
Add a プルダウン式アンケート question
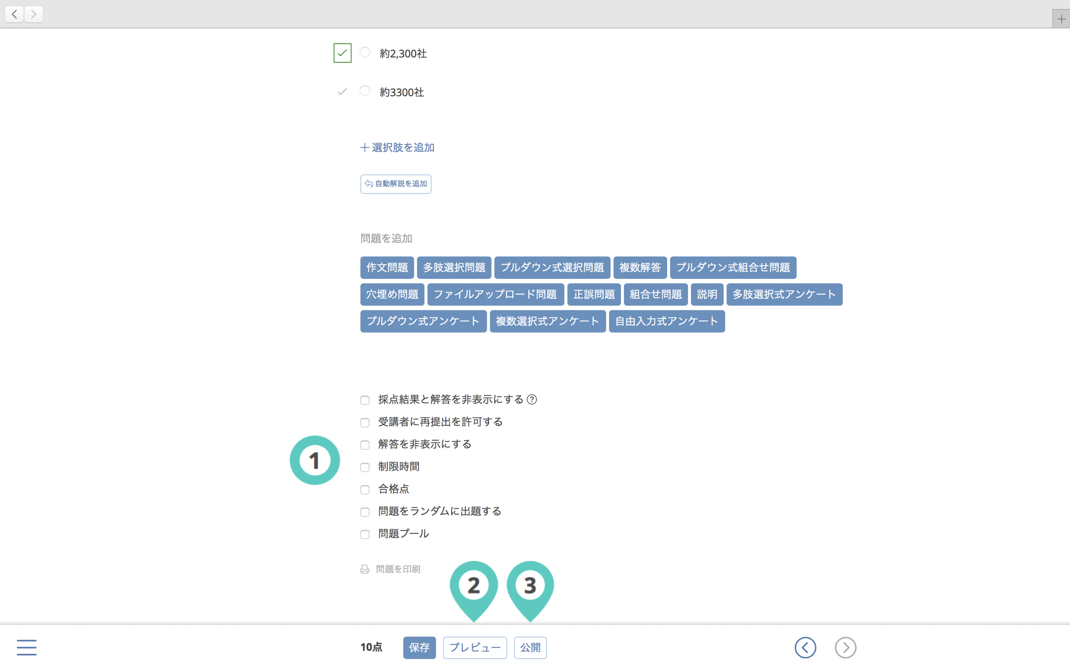tap(423, 321)
